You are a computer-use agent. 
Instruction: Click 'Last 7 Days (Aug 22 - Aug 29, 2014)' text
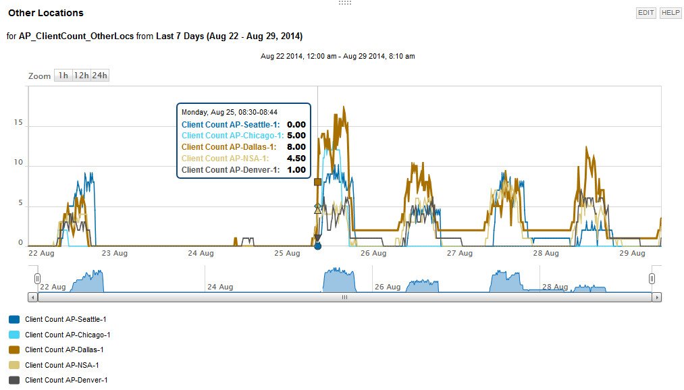230,36
